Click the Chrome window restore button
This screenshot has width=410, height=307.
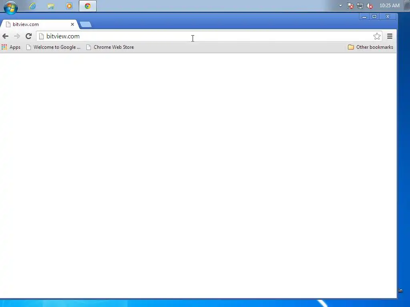(x=374, y=17)
